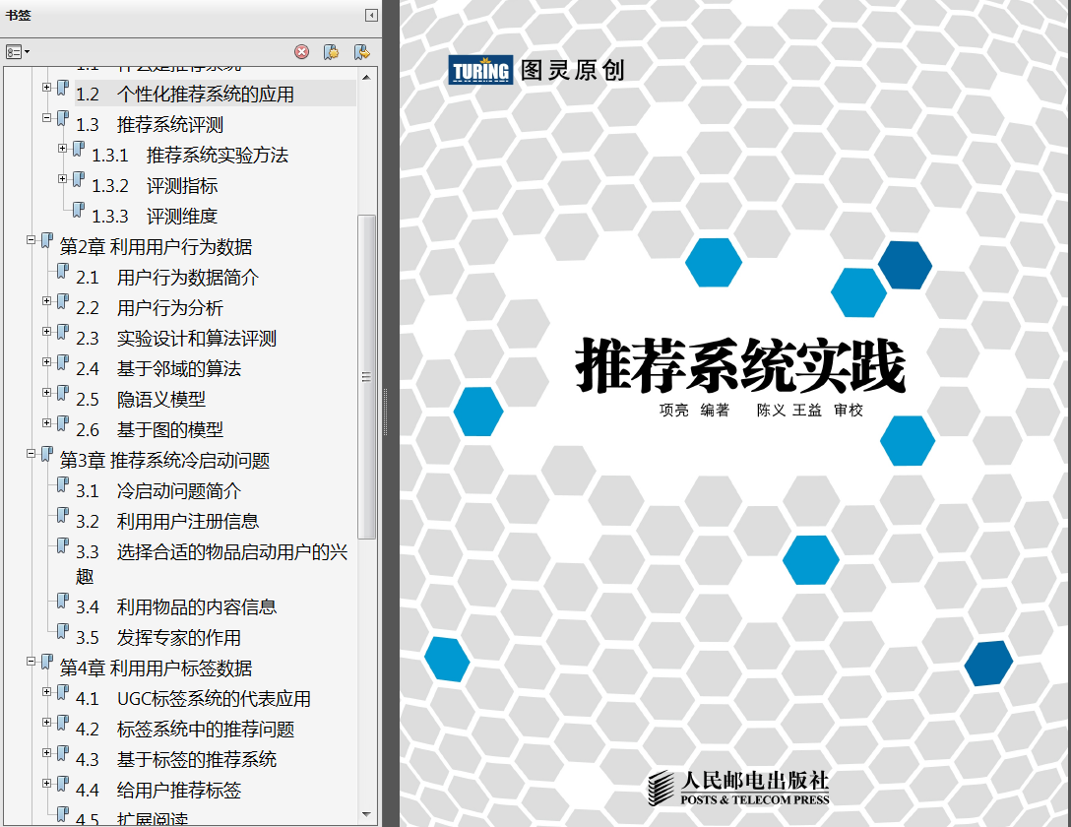Screen dimensions: 1071x827
Task: Collapse 第3章 推荐系统冷启动问题 chapter
Action: [31, 454]
